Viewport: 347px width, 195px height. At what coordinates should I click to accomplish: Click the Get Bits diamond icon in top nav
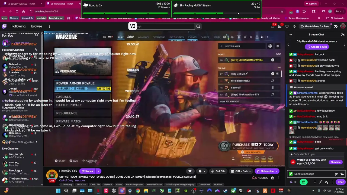294,26
